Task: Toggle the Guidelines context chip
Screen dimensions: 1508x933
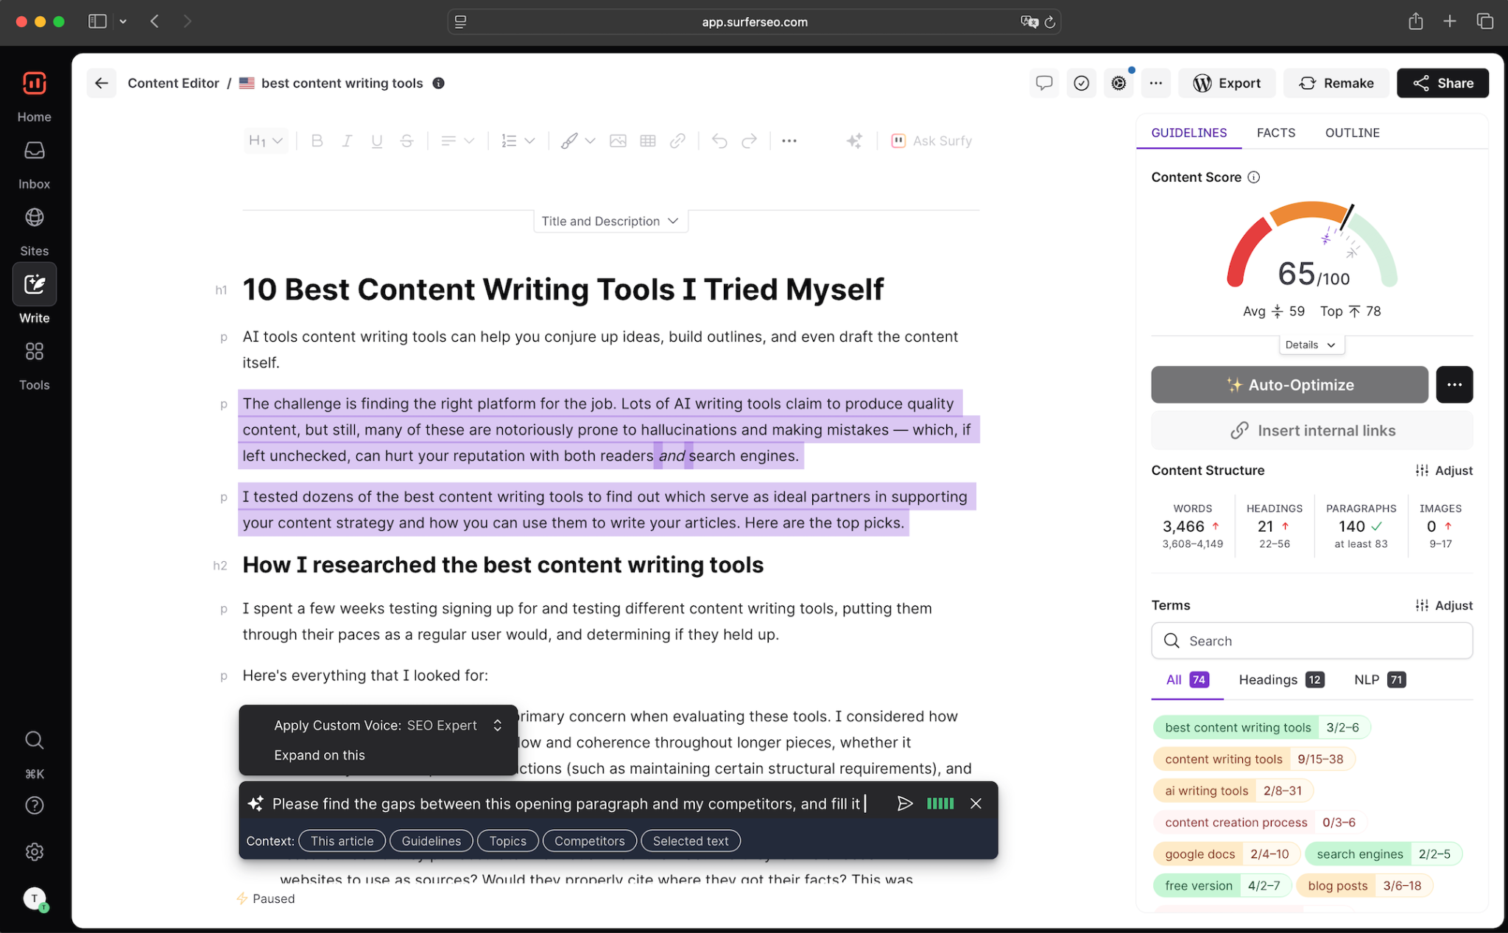Action: pos(431,841)
